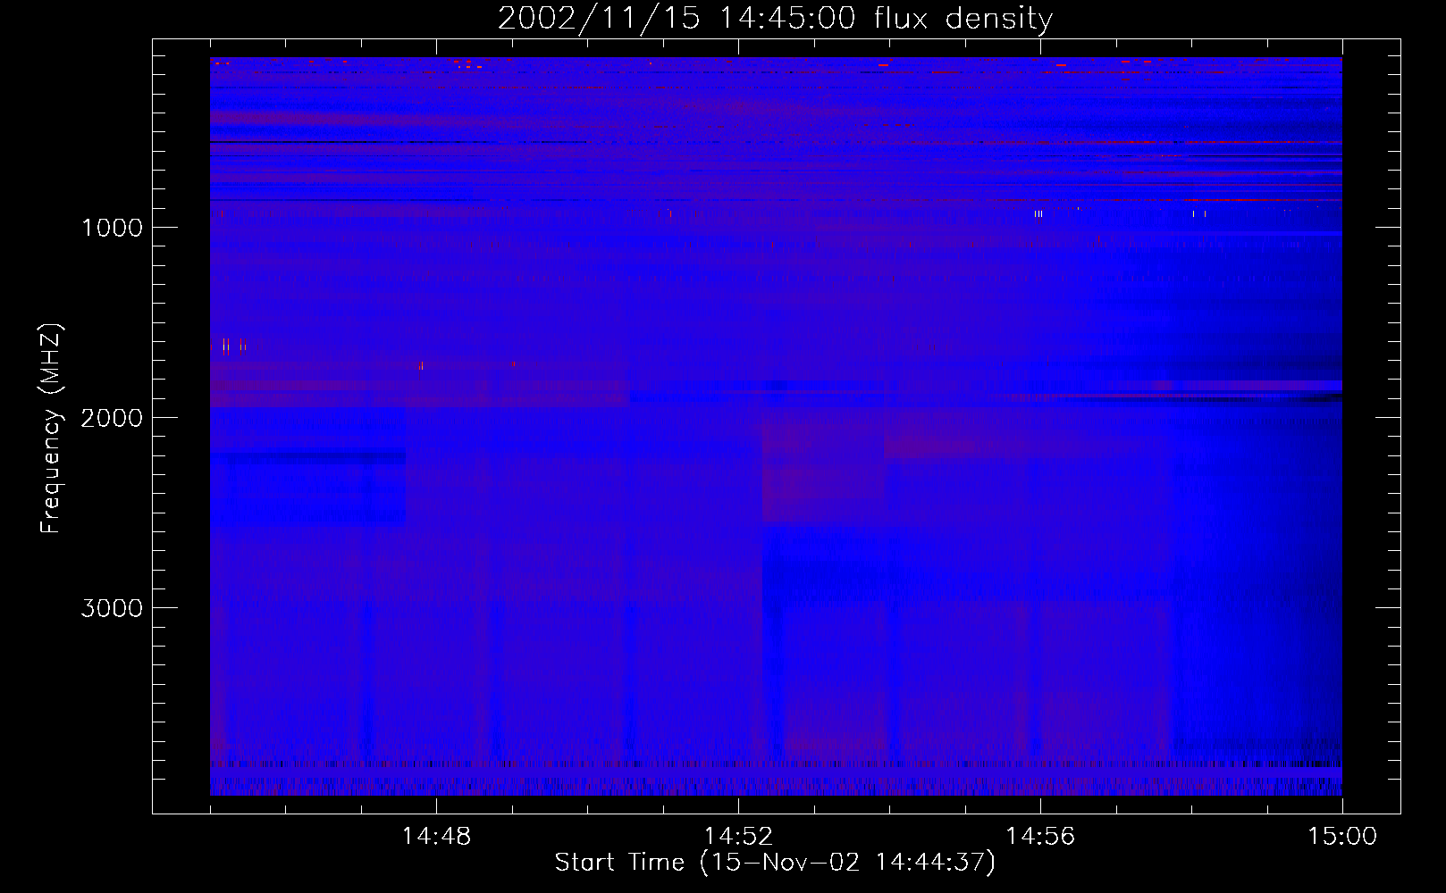1446x893 pixels.
Task: Click the '2000' frequency axis label
Action: pos(112,418)
